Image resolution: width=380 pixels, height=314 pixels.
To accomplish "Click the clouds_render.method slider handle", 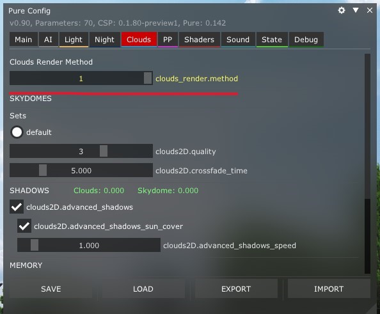I will (148, 78).
